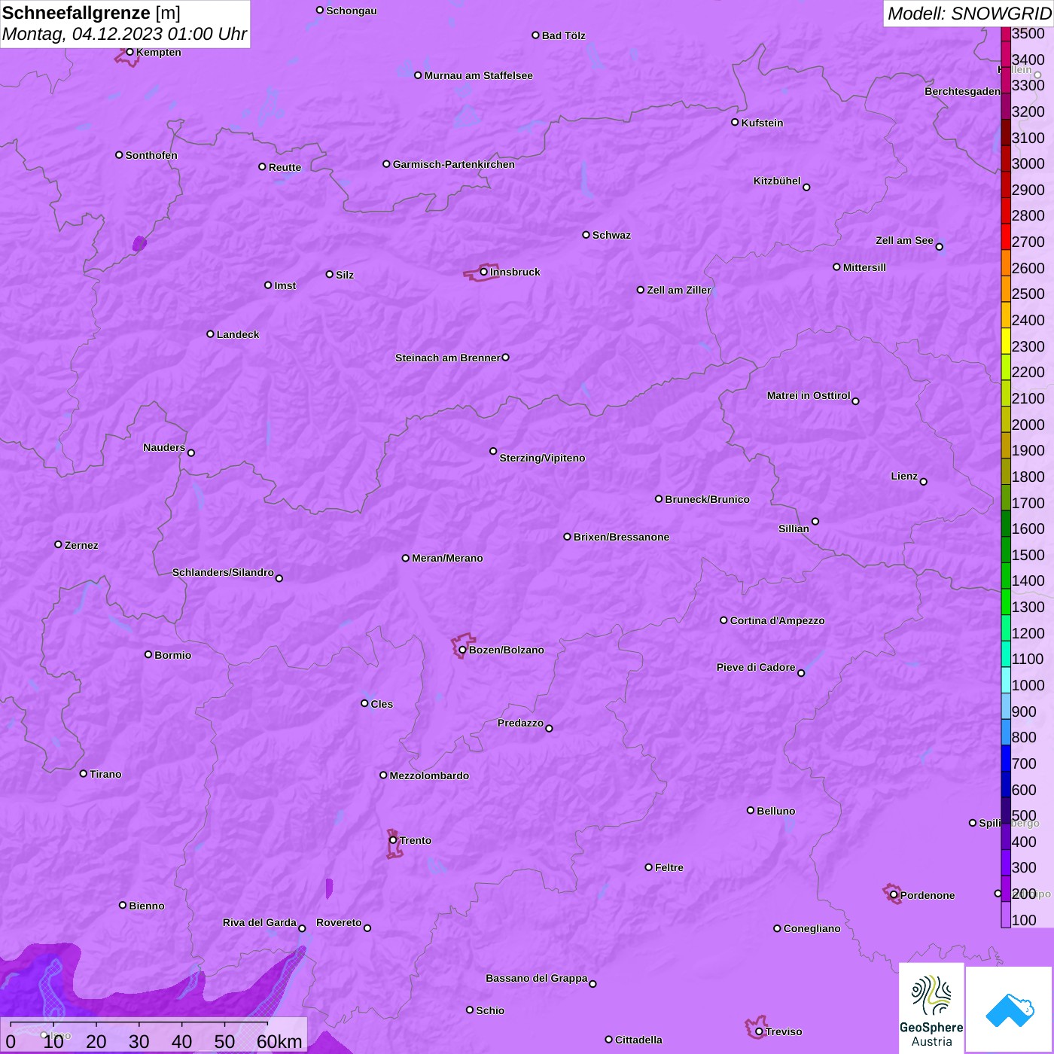Click the Innsbruck city marker
The width and height of the screenshot is (1054, 1054).
483,272
